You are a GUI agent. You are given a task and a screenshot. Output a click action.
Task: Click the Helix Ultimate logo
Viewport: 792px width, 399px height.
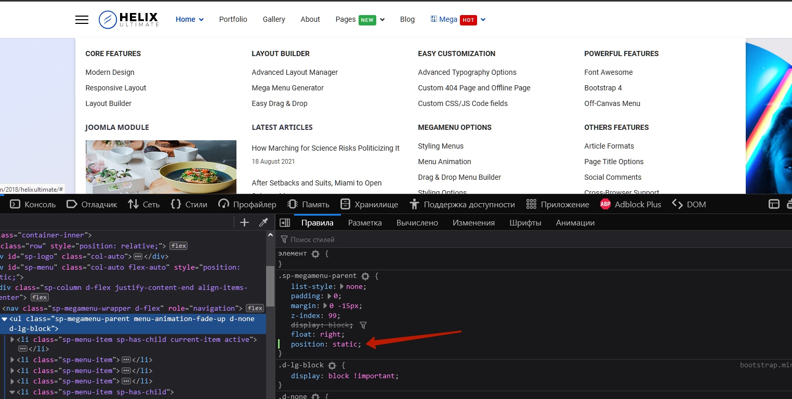129,20
